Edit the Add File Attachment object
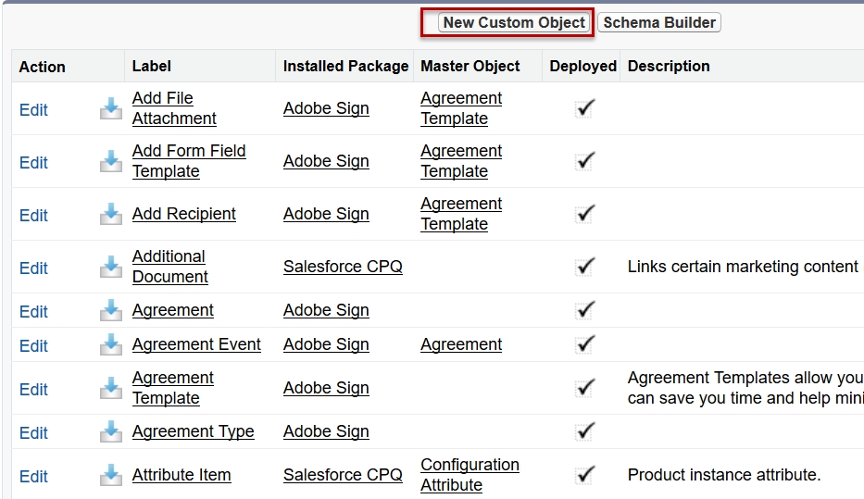This screenshot has height=499, width=864. (x=33, y=109)
